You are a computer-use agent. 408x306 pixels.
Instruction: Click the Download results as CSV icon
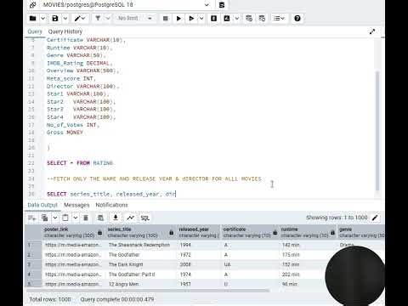click(x=116, y=218)
